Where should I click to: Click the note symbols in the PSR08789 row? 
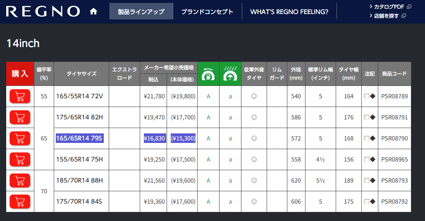coord(370,96)
